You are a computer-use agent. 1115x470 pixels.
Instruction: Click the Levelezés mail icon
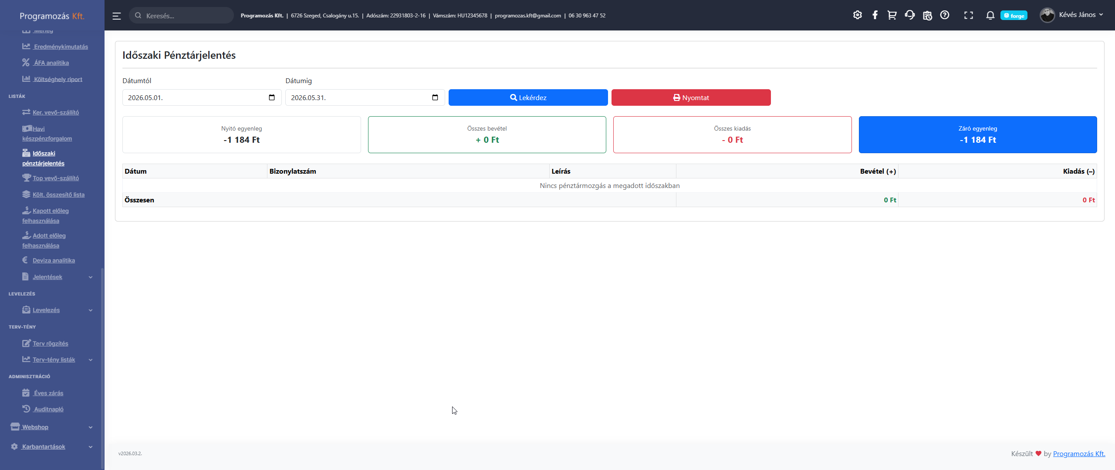[x=26, y=309]
